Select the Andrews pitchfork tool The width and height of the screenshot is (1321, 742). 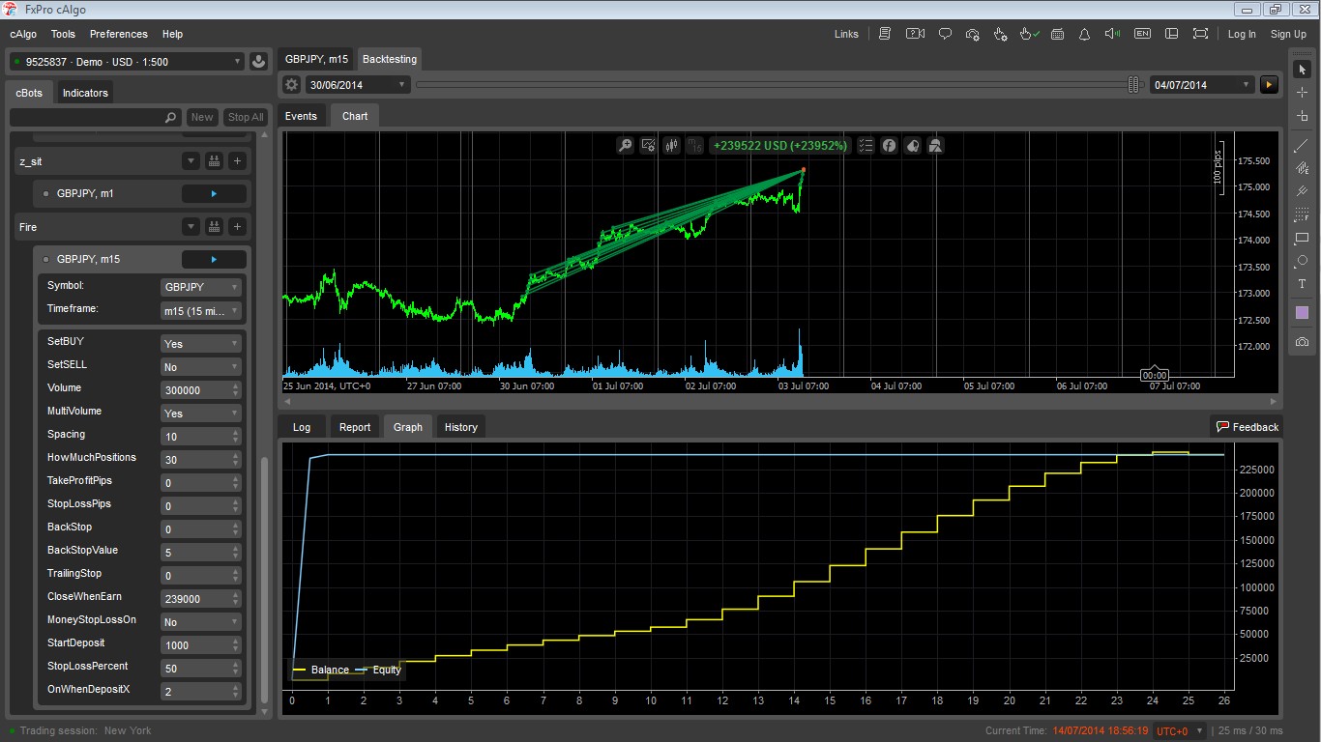coord(1302,191)
